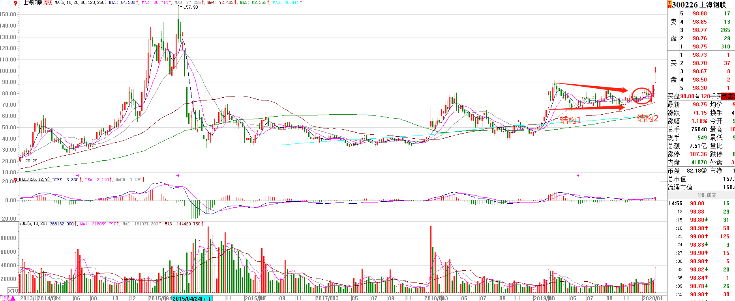Select the 14:56 tick trade row
The width and height of the screenshot is (735, 301).
[701, 203]
